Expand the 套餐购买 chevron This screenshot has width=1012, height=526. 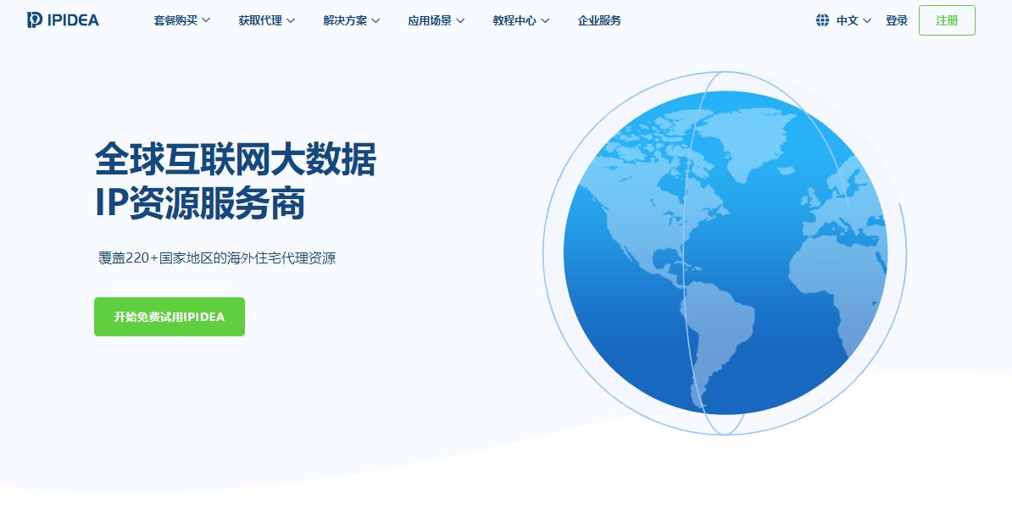point(206,20)
